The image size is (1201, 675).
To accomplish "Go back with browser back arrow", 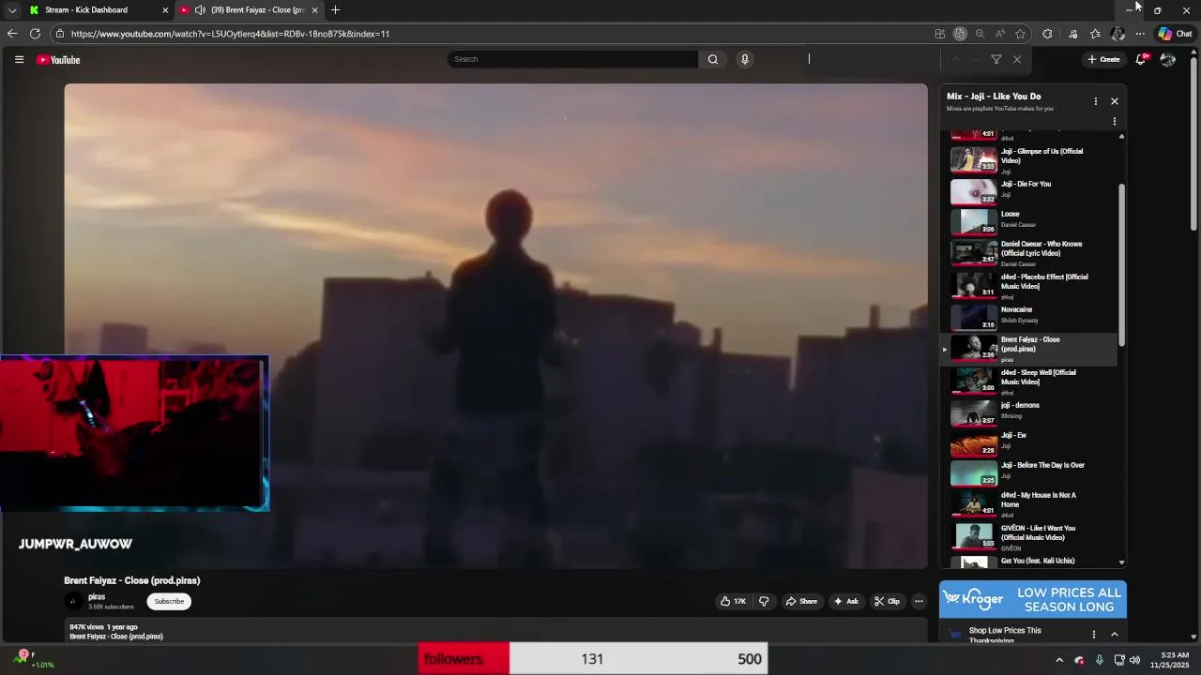I will click(x=12, y=34).
